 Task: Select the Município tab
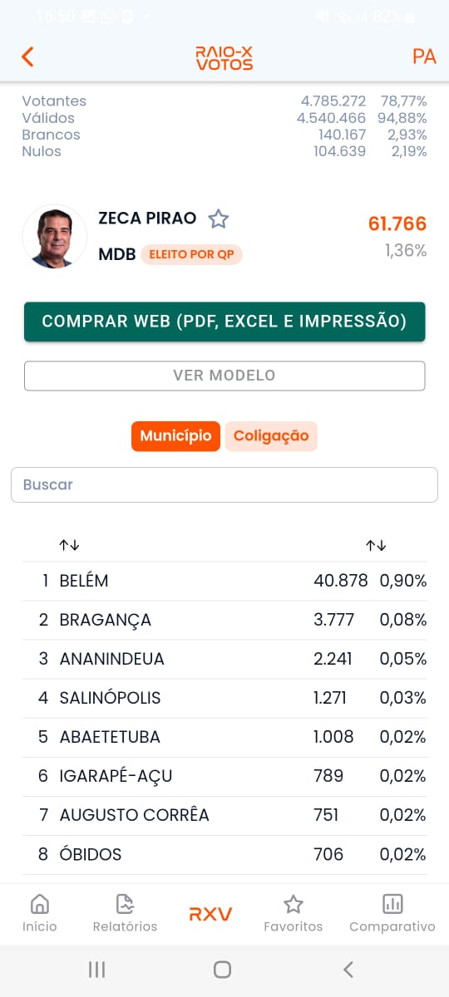pos(175,436)
